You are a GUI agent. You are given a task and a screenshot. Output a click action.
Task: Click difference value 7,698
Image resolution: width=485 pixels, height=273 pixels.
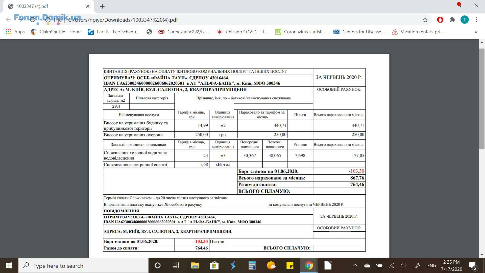(300, 156)
